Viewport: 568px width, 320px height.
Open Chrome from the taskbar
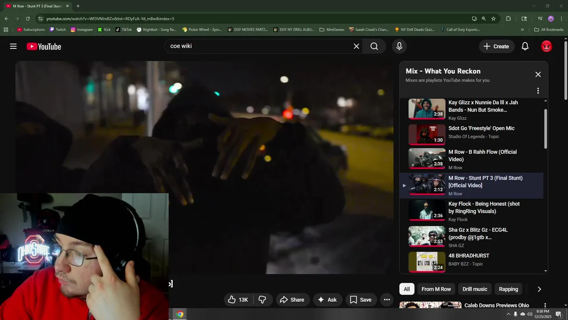(x=180, y=314)
